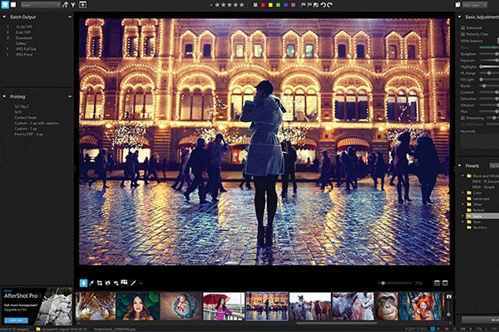Image resolution: width=499 pixels, height=332 pixels.
Task: Choose the Custom 2 up with captions preset
Action: pos(37,123)
